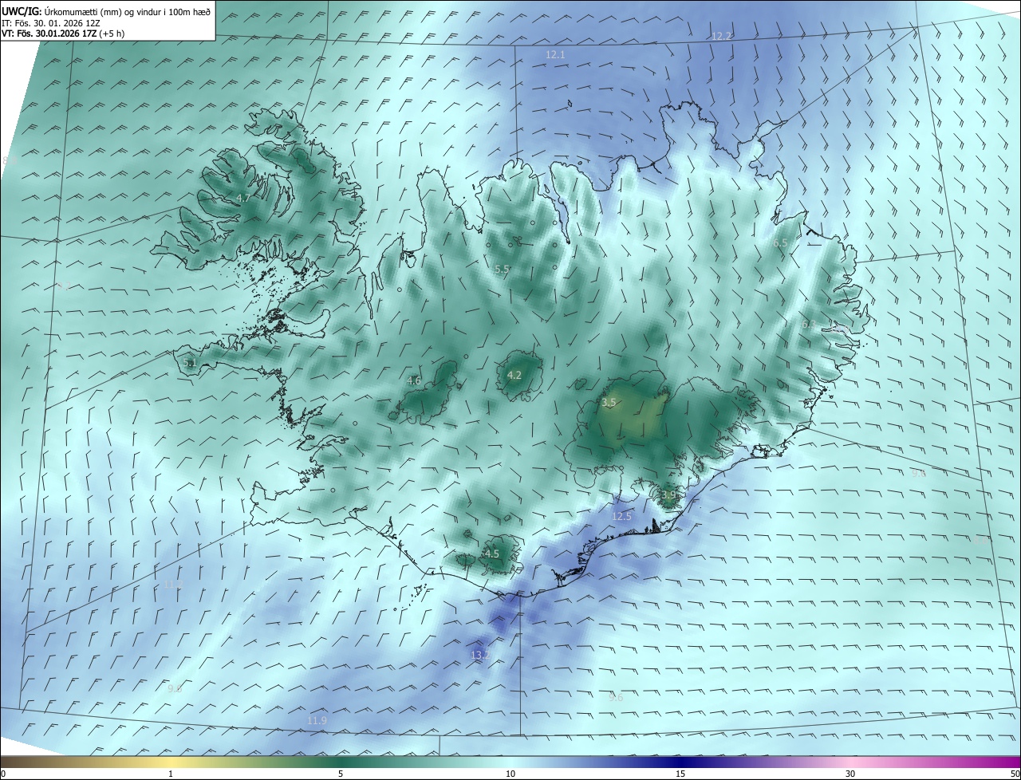Click the 9.6 value over the southern ocean
1021x780 pixels.
click(616, 697)
